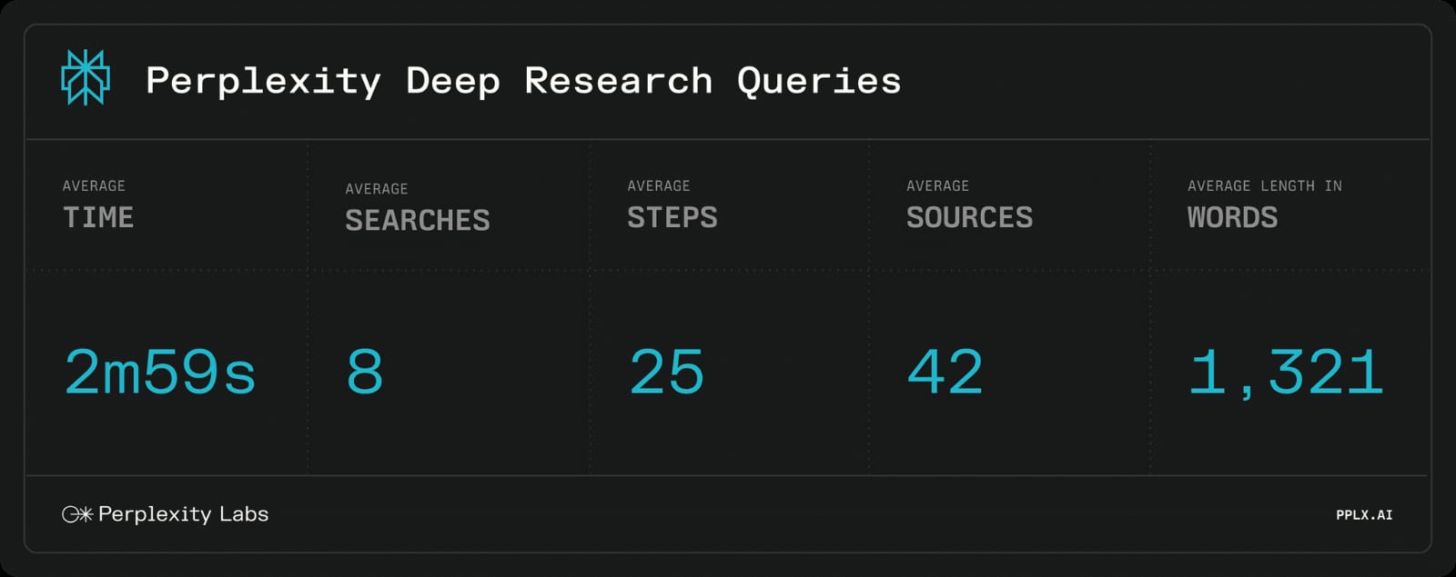Click the 'TIME' column heading
The height and width of the screenshot is (577, 1456).
[98, 217]
